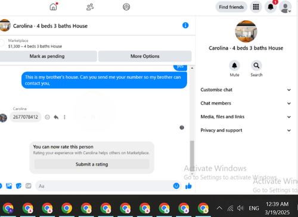298x217 pixels.
Task: Click the ENG language indicator
Action: click(254, 208)
